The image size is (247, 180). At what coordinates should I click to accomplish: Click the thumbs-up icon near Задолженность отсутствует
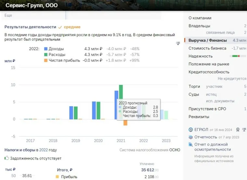(7, 158)
